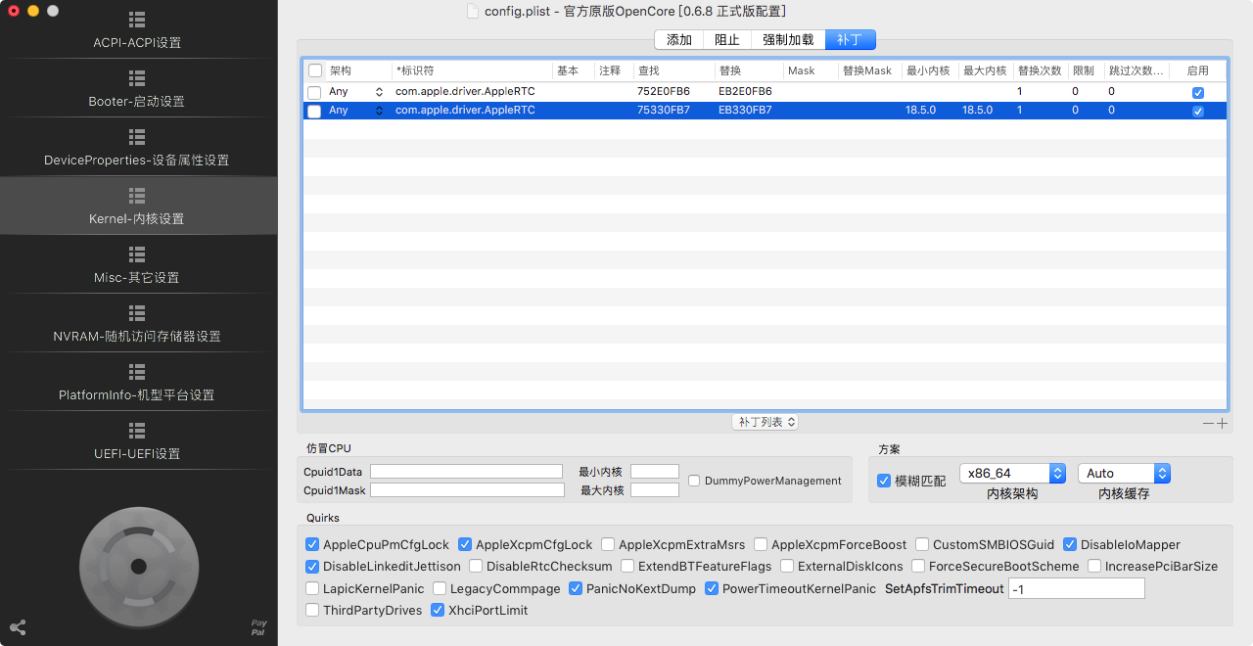This screenshot has height=646, width=1253.
Task: Open the DeviceProperties section icon
Action: coord(137,137)
